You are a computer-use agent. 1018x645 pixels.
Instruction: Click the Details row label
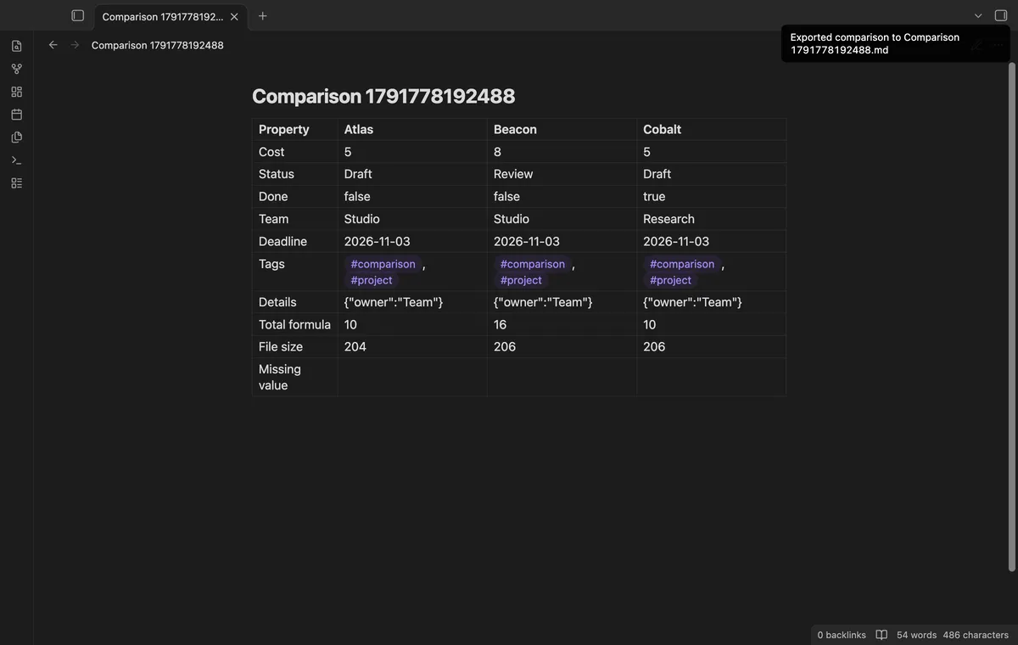277,302
